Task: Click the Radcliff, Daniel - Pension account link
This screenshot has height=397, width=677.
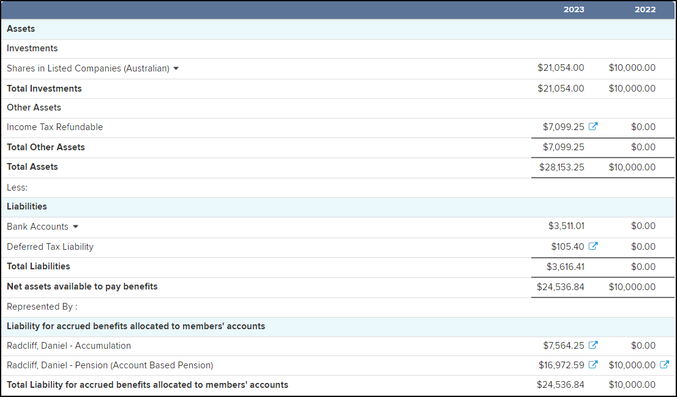Action: coord(109,365)
